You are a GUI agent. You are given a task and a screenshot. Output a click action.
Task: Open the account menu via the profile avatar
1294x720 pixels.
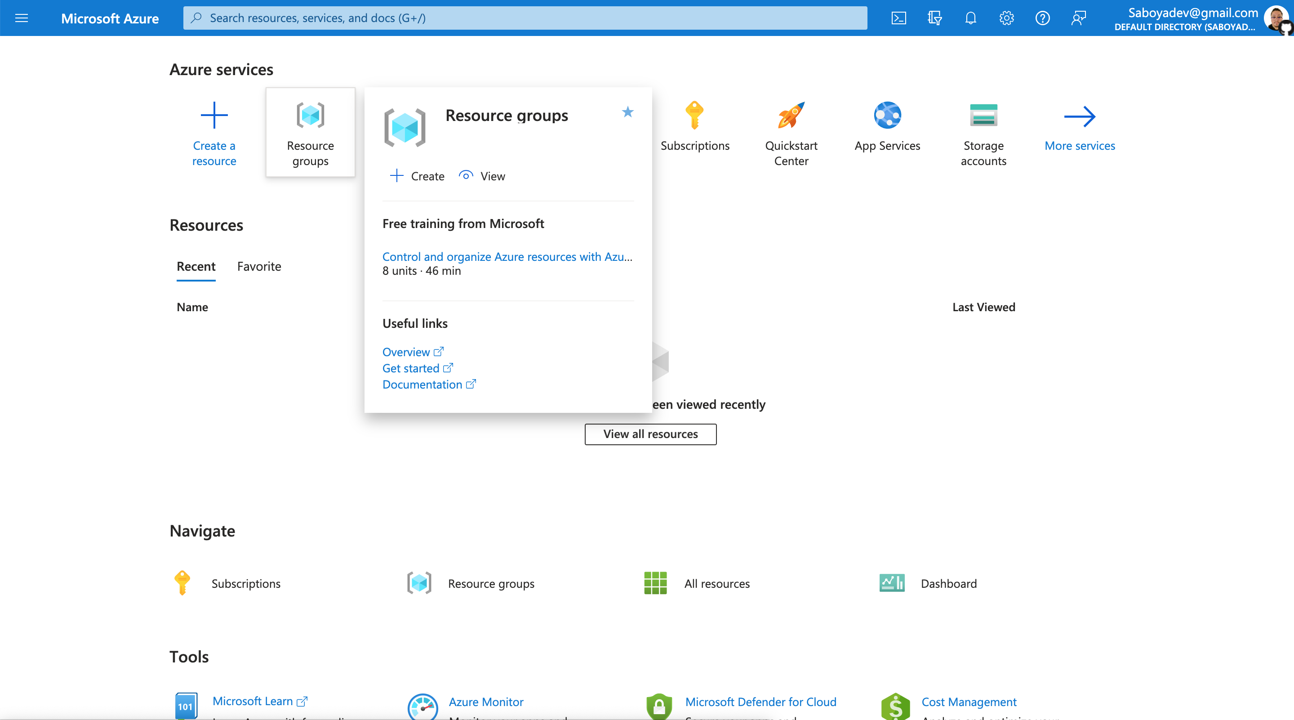pyautogui.click(x=1276, y=18)
